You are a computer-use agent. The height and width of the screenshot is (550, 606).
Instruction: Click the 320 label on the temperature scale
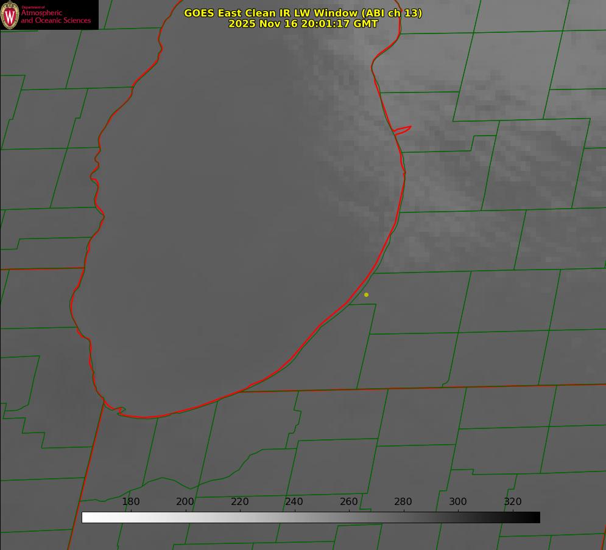tap(513, 502)
